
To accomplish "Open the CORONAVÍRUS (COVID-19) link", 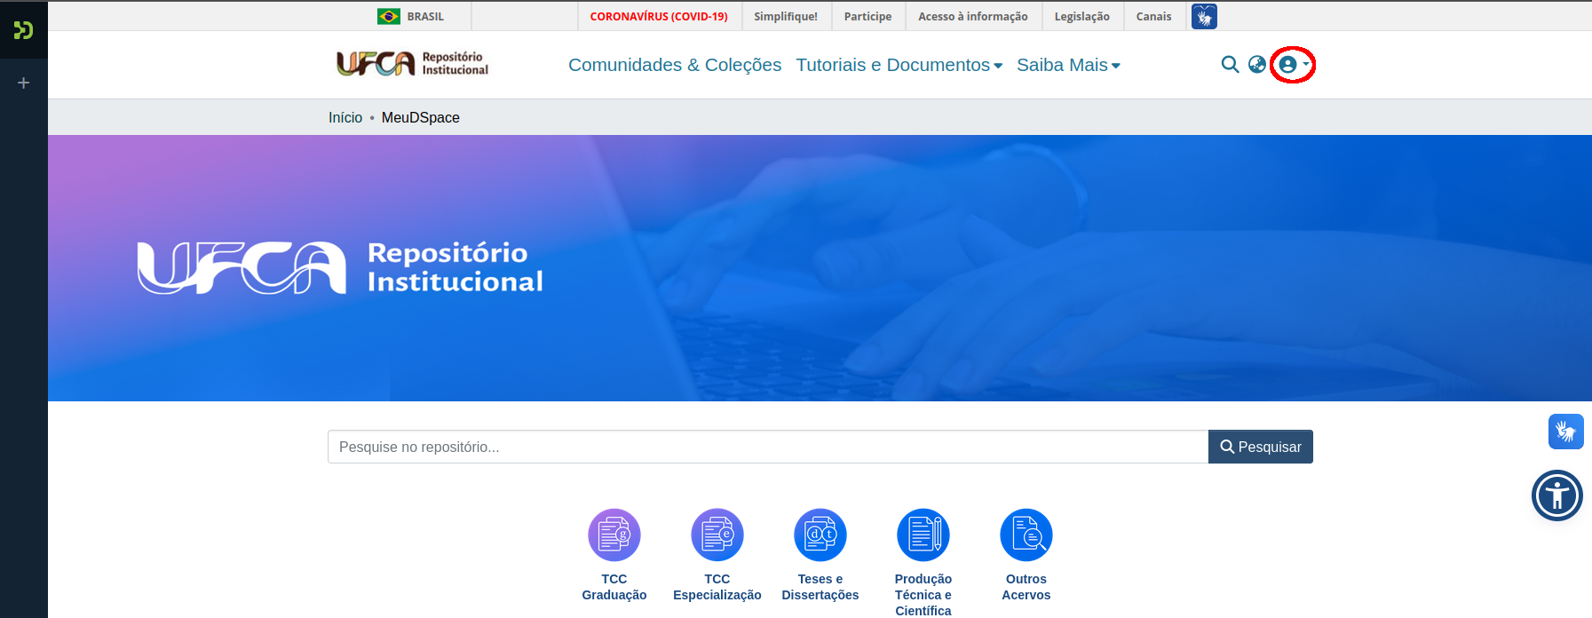I will coord(659,16).
